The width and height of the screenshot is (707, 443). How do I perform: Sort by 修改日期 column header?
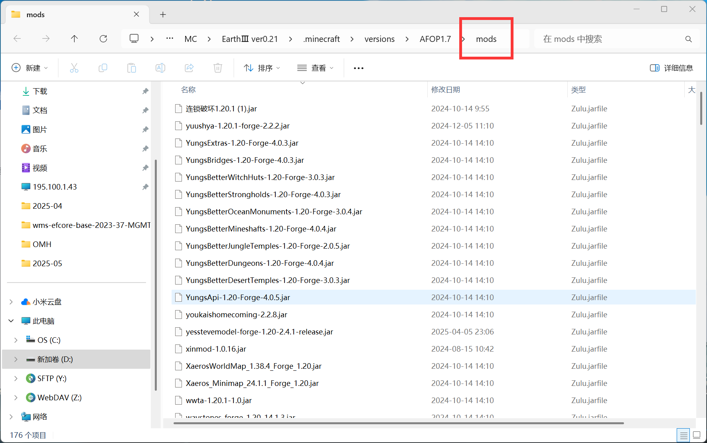pyautogui.click(x=446, y=90)
